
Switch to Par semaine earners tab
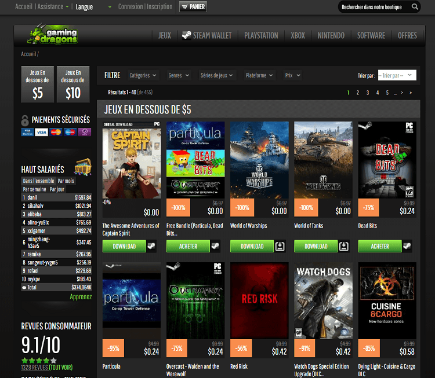click(x=34, y=189)
